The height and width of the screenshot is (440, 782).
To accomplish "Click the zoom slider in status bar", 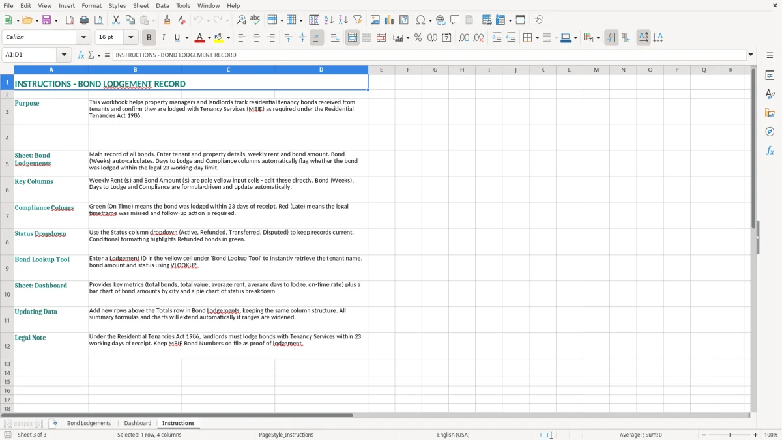I will (729, 435).
